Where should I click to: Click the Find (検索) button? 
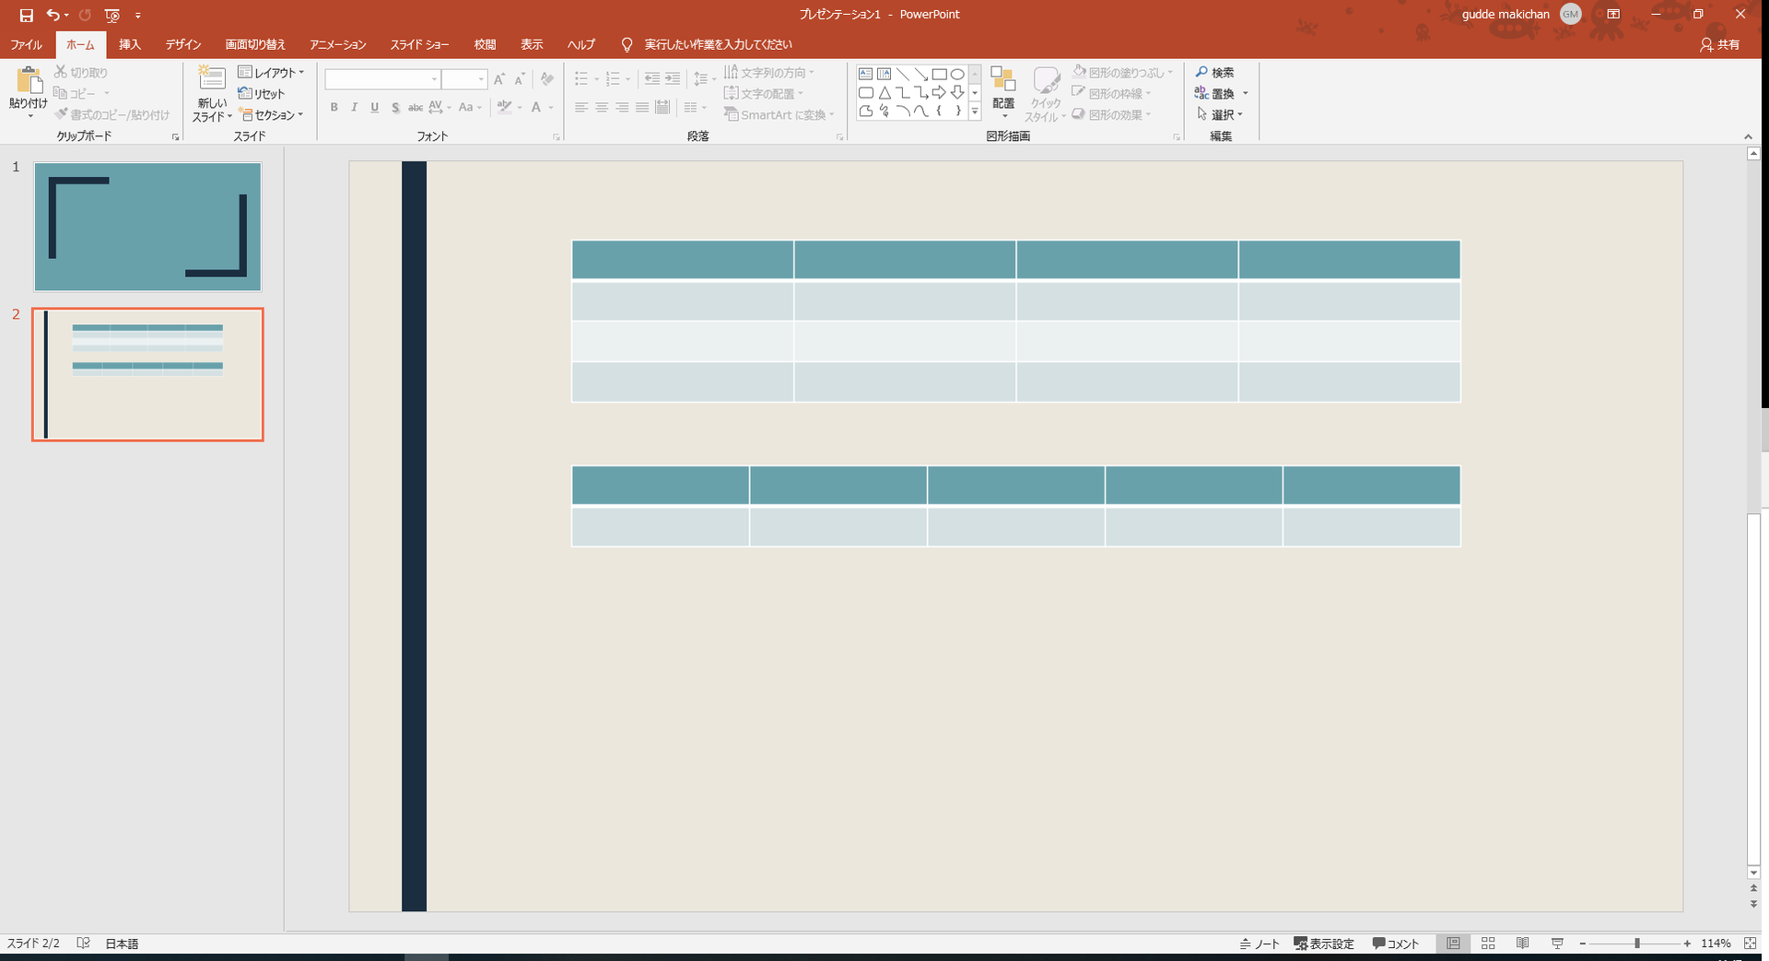pos(1214,72)
